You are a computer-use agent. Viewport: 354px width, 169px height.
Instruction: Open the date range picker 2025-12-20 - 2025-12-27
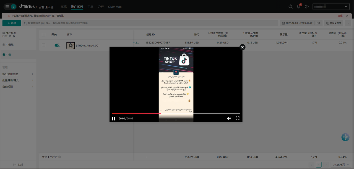297,23
